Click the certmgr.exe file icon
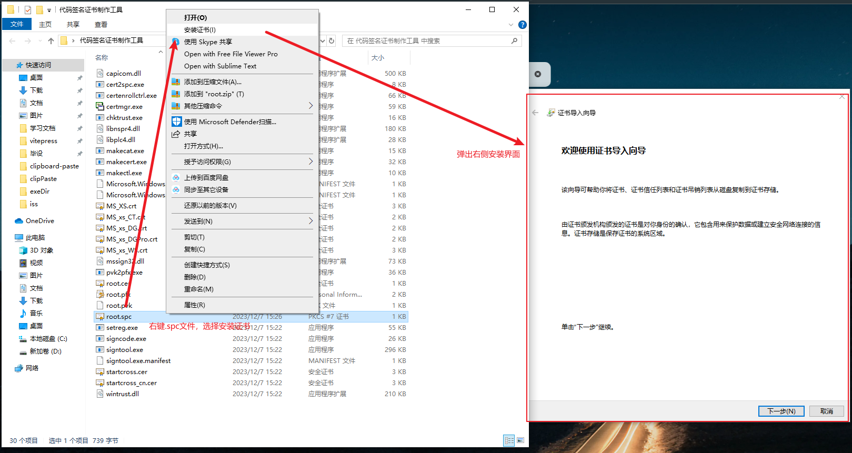 (x=100, y=106)
